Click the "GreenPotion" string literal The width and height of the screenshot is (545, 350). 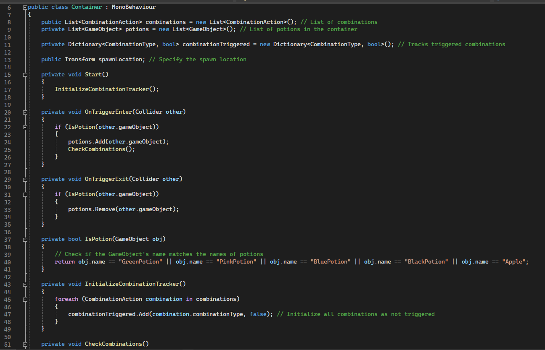click(140, 262)
